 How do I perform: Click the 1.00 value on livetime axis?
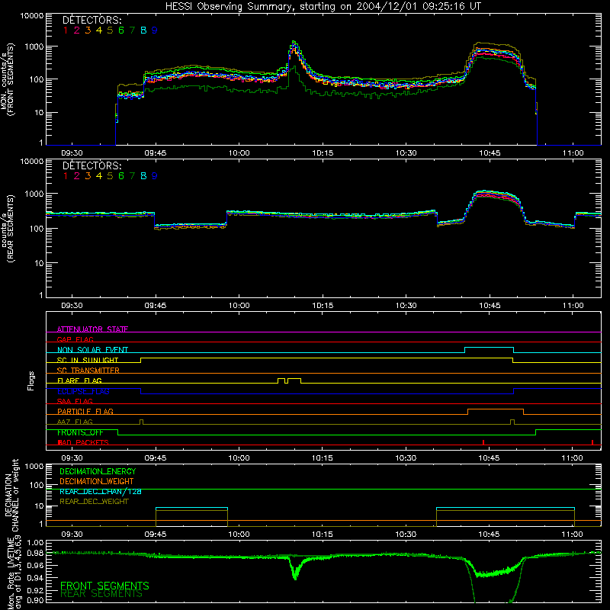35,542
